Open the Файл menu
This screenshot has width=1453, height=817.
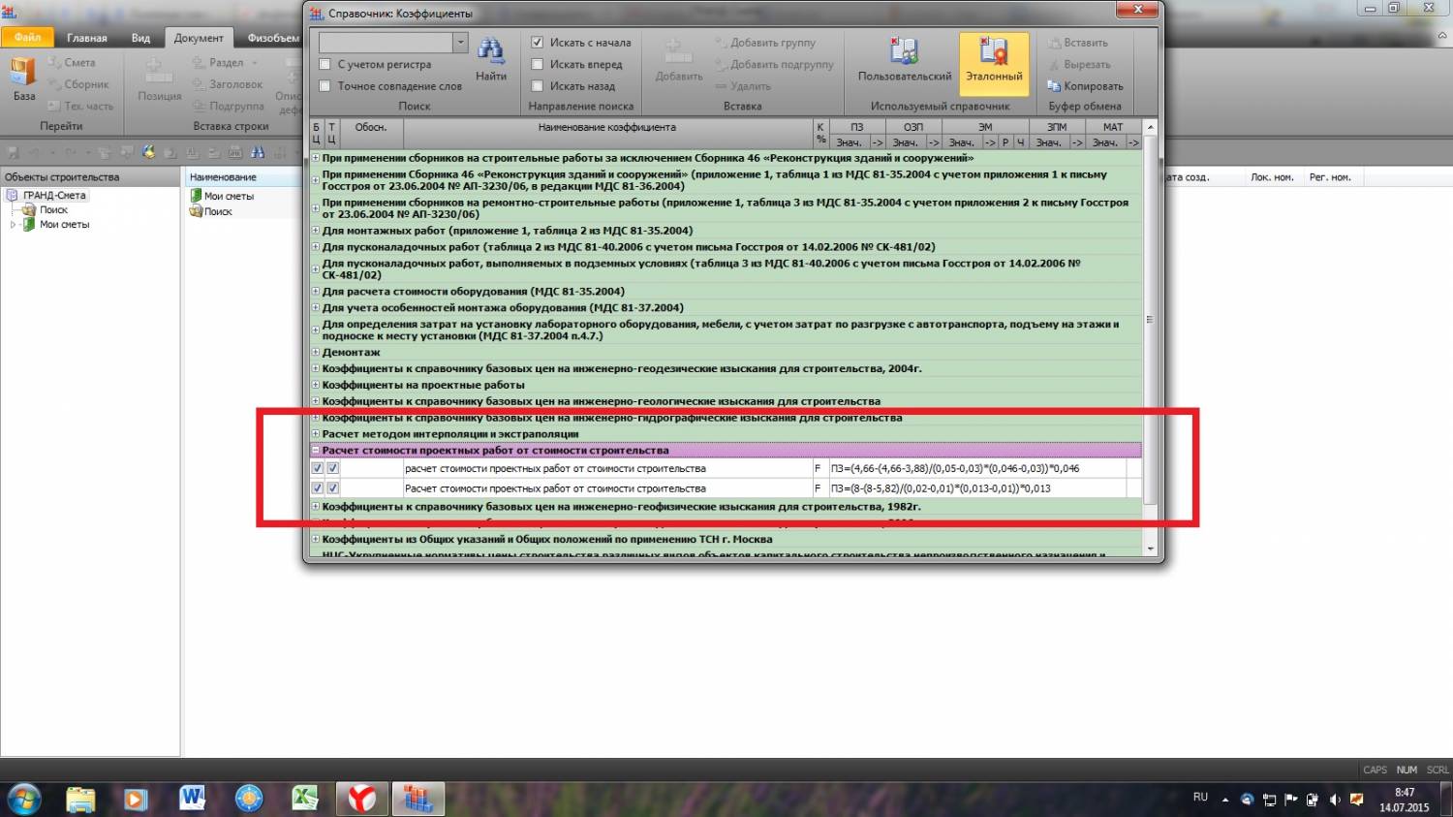point(27,38)
